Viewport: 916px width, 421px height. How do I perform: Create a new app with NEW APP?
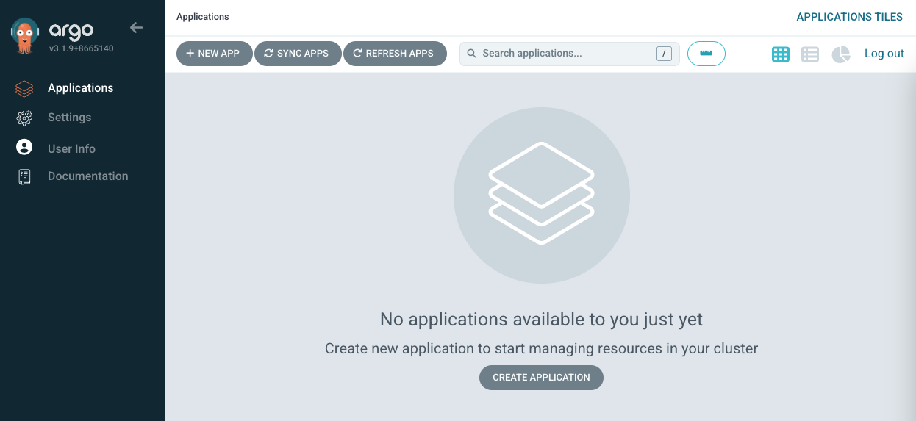pos(214,54)
